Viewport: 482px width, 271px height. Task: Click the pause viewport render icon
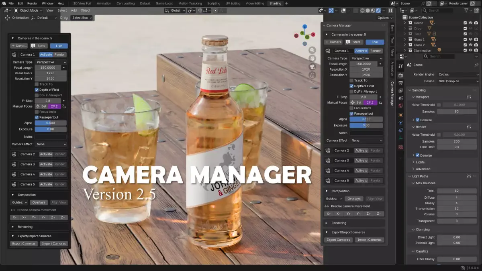[x=390, y=11]
